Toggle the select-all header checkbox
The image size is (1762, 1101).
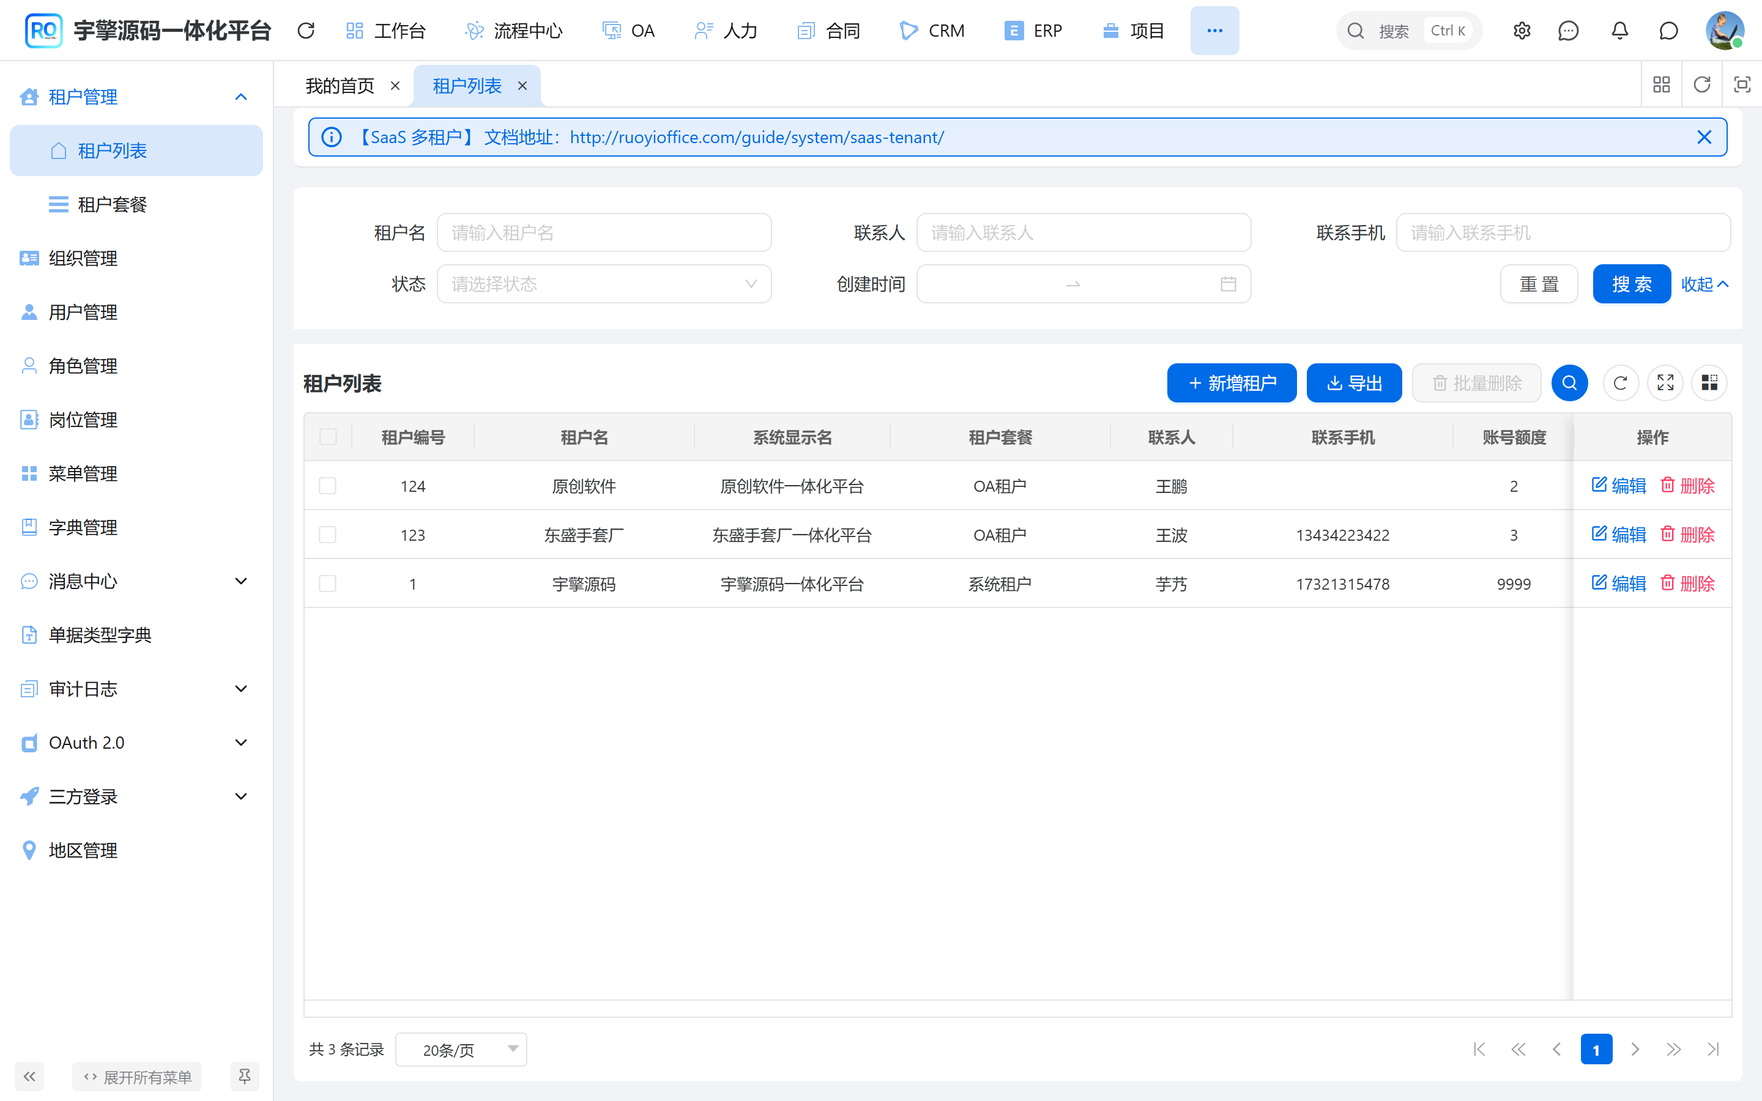329,437
